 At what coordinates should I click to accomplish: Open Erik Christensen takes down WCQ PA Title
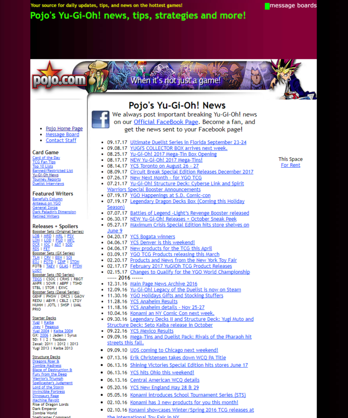178,357
